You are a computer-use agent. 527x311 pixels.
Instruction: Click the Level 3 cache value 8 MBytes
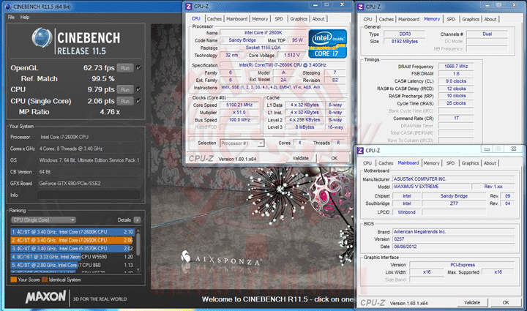click(x=304, y=127)
